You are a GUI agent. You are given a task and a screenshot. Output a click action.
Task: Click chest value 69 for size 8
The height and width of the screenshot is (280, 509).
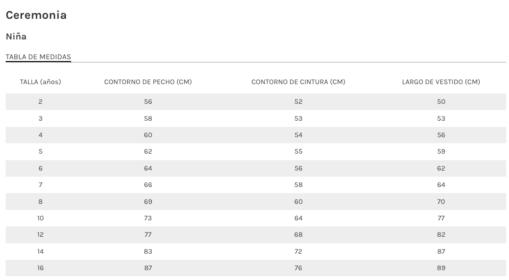[148, 202]
